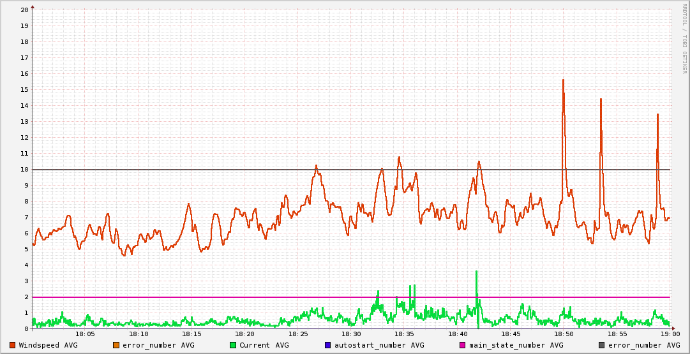The image size is (690, 354).
Task: Click the green Current AVG legend swatch
Action: click(x=233, y=345)
